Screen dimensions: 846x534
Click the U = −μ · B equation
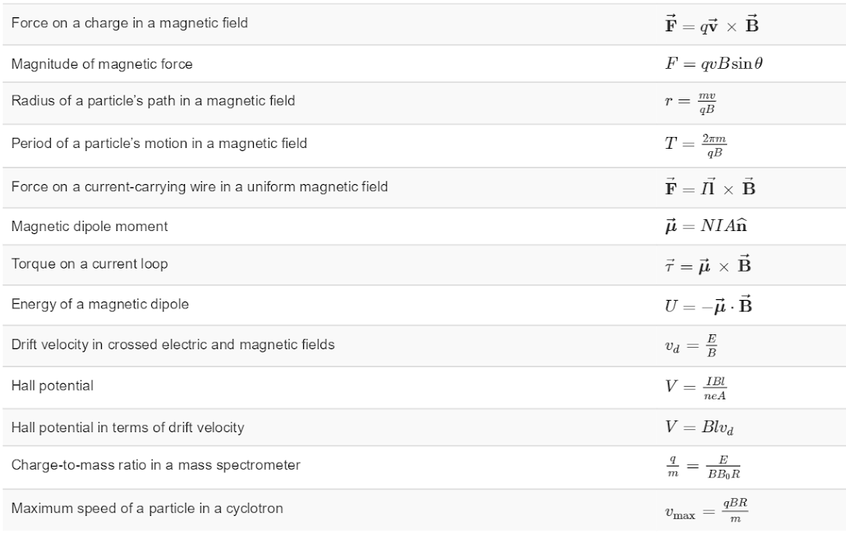click(x=708, y=305)
